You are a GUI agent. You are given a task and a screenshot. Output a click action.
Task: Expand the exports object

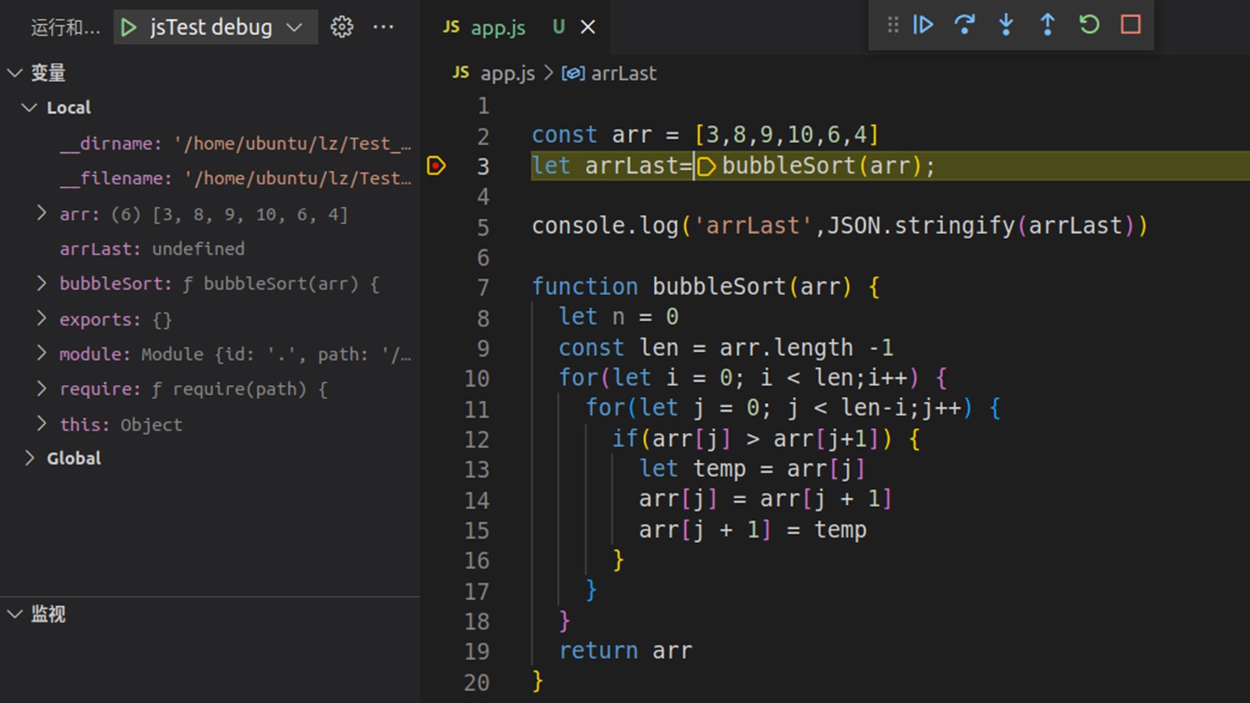[x=42, y=318]
